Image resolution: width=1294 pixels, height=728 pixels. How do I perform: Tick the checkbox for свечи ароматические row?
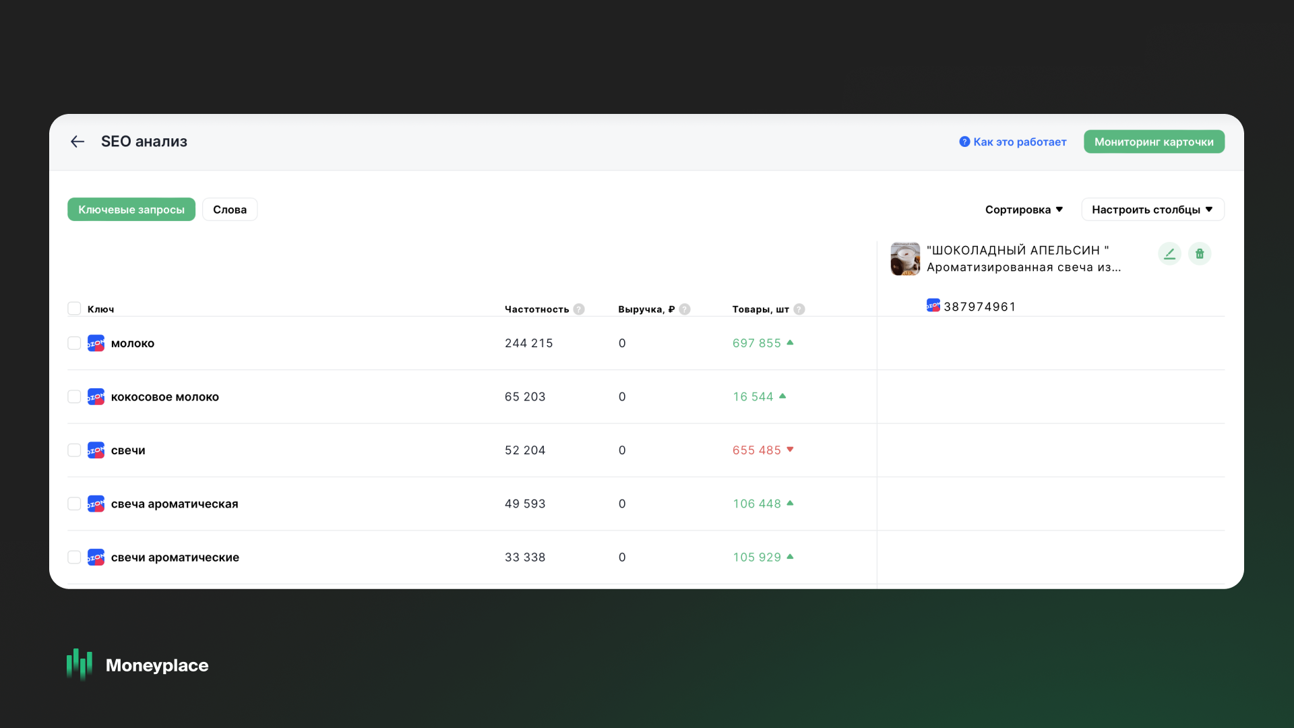(x=74, y=557)
